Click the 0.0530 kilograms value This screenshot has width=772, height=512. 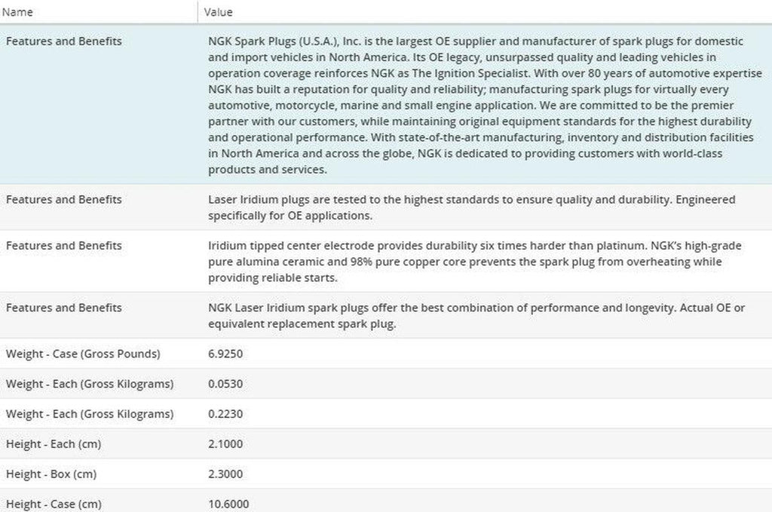click(225, 384)
